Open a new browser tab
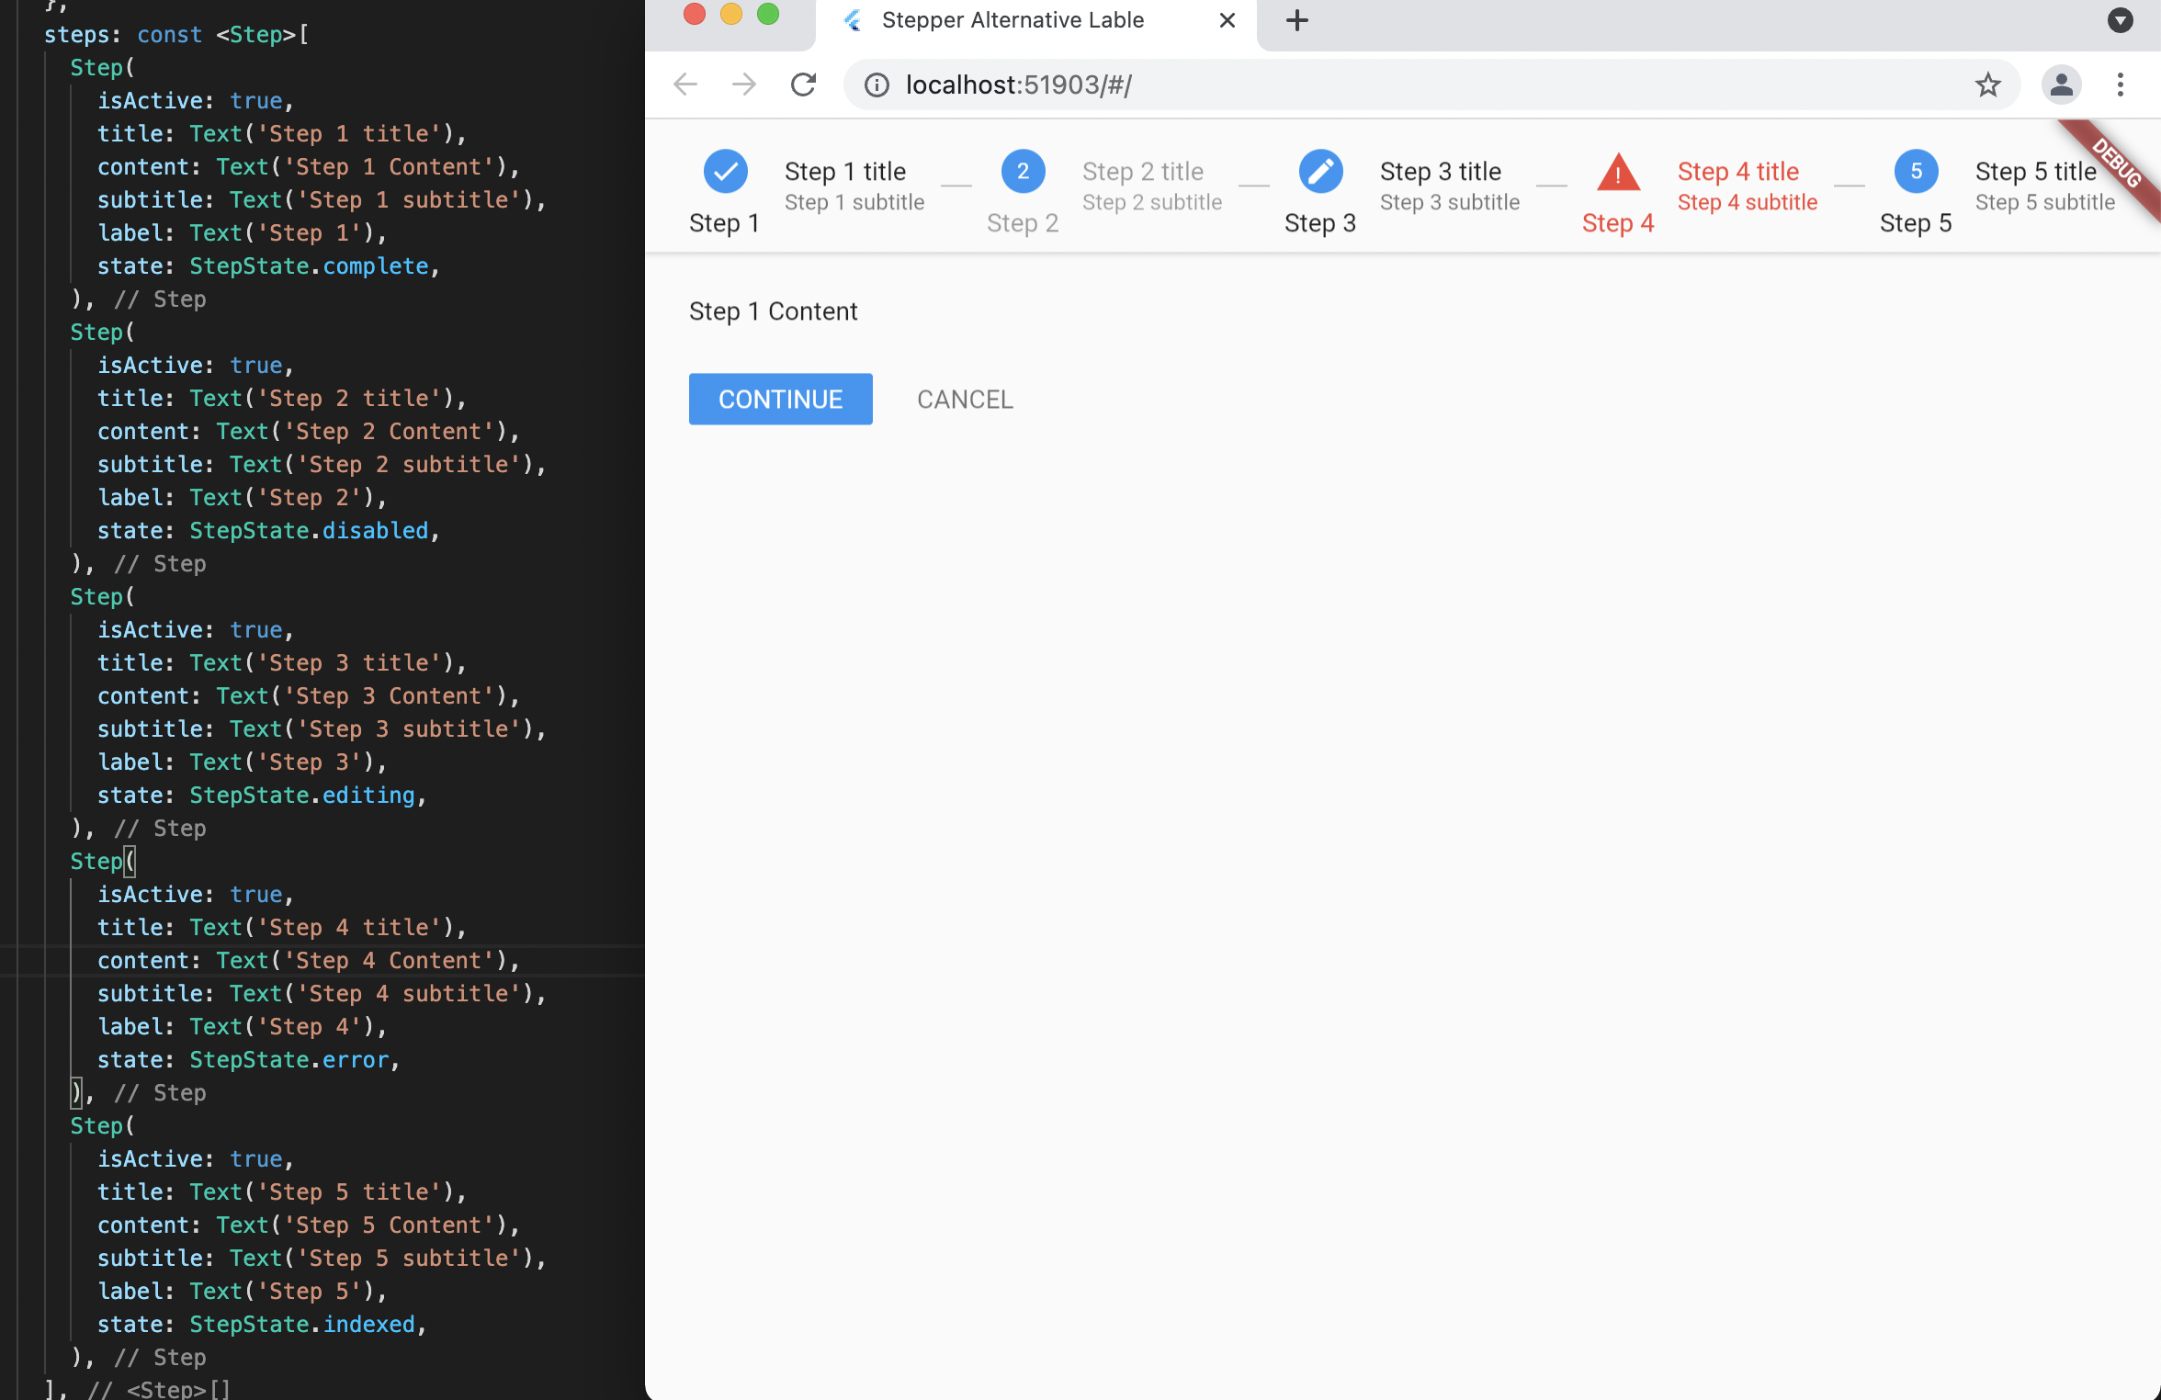The height and width of the screenshot is (1400, 2161). click(1296, 20)
